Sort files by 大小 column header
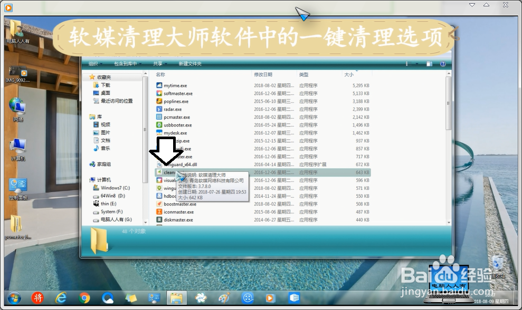Screen dimensions: 522x310 (348, 74)
